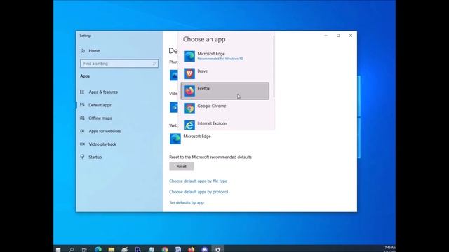The image size is (449, 252).
Task: Launch Google Chrome from the taskbar
Action: (x=165, y=250)
